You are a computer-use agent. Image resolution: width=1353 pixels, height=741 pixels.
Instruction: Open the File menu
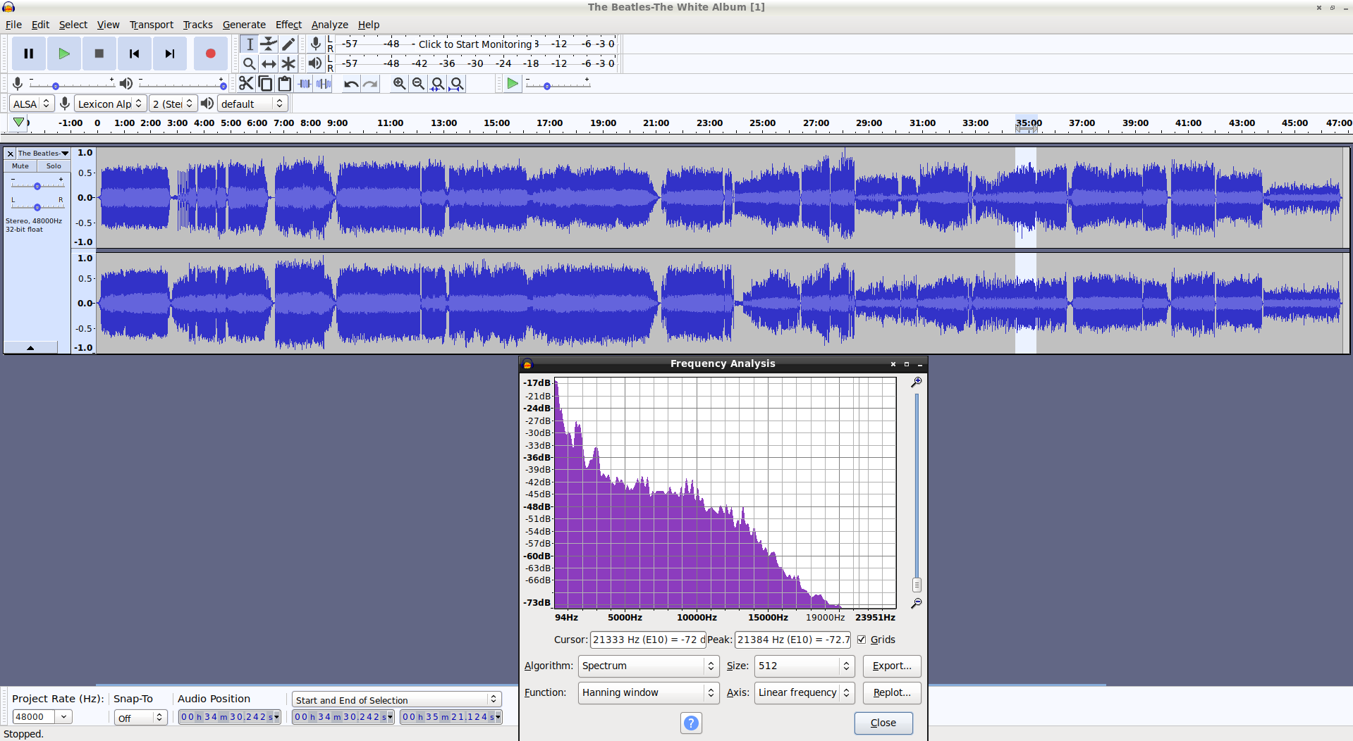point(13,25)
